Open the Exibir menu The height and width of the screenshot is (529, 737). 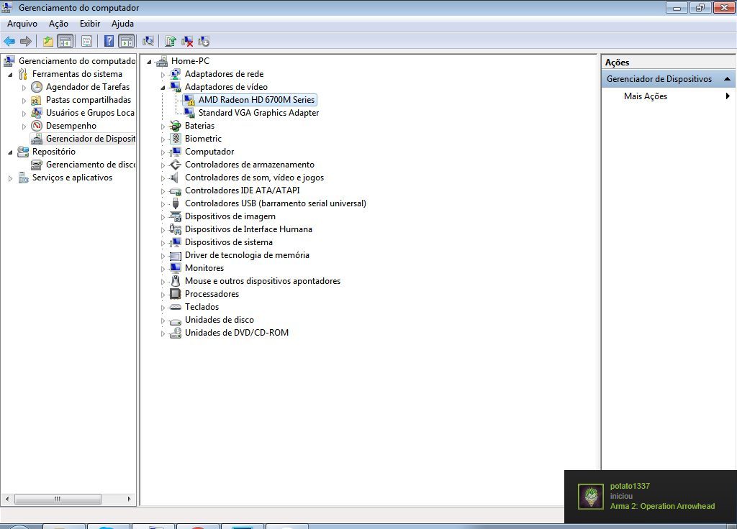point(90,24)
